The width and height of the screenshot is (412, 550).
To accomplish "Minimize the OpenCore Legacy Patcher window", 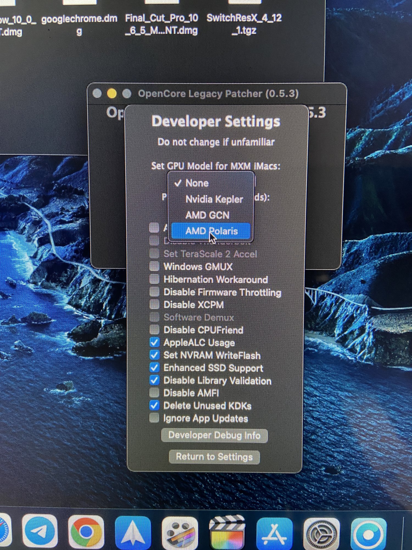I will (112, 94).
